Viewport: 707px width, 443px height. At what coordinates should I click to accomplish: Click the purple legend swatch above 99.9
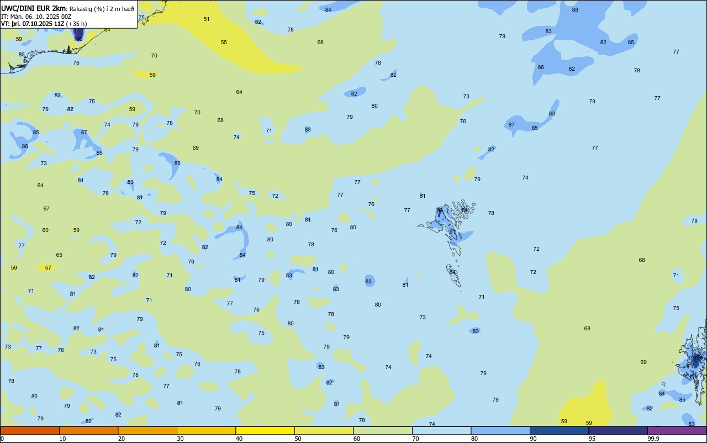(x=677, y=430)
